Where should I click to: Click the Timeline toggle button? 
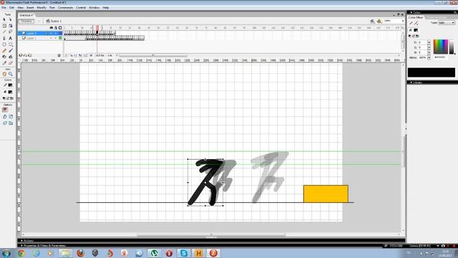click(x=26, y=21)
